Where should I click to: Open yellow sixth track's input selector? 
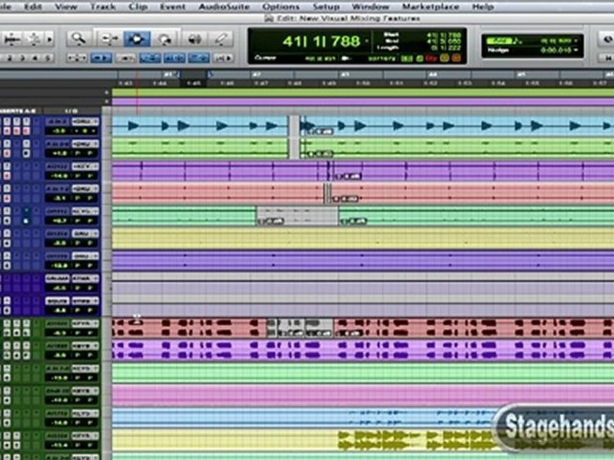[x=58, y=234]
